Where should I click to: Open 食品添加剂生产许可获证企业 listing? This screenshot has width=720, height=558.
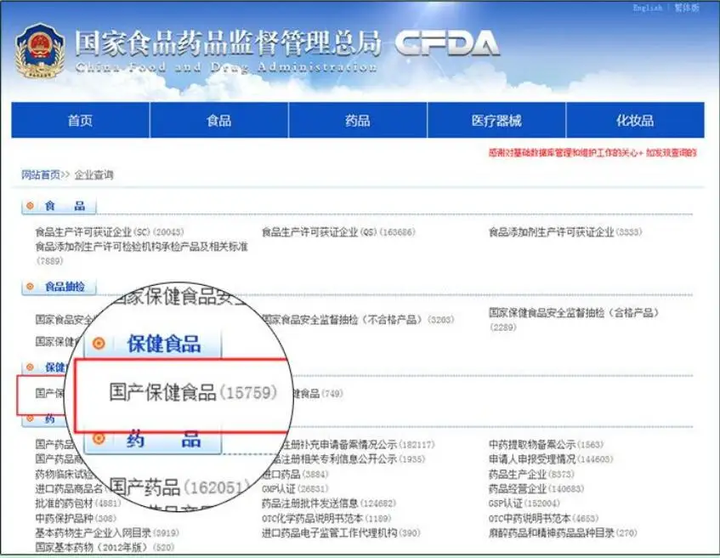564,232
